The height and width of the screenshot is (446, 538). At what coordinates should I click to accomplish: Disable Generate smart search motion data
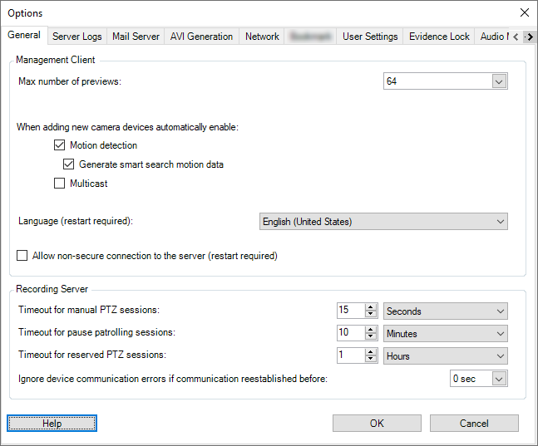point(69,164)
